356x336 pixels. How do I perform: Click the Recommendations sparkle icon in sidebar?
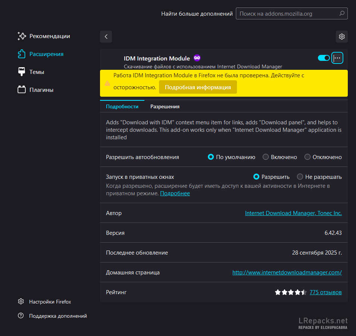22,36
